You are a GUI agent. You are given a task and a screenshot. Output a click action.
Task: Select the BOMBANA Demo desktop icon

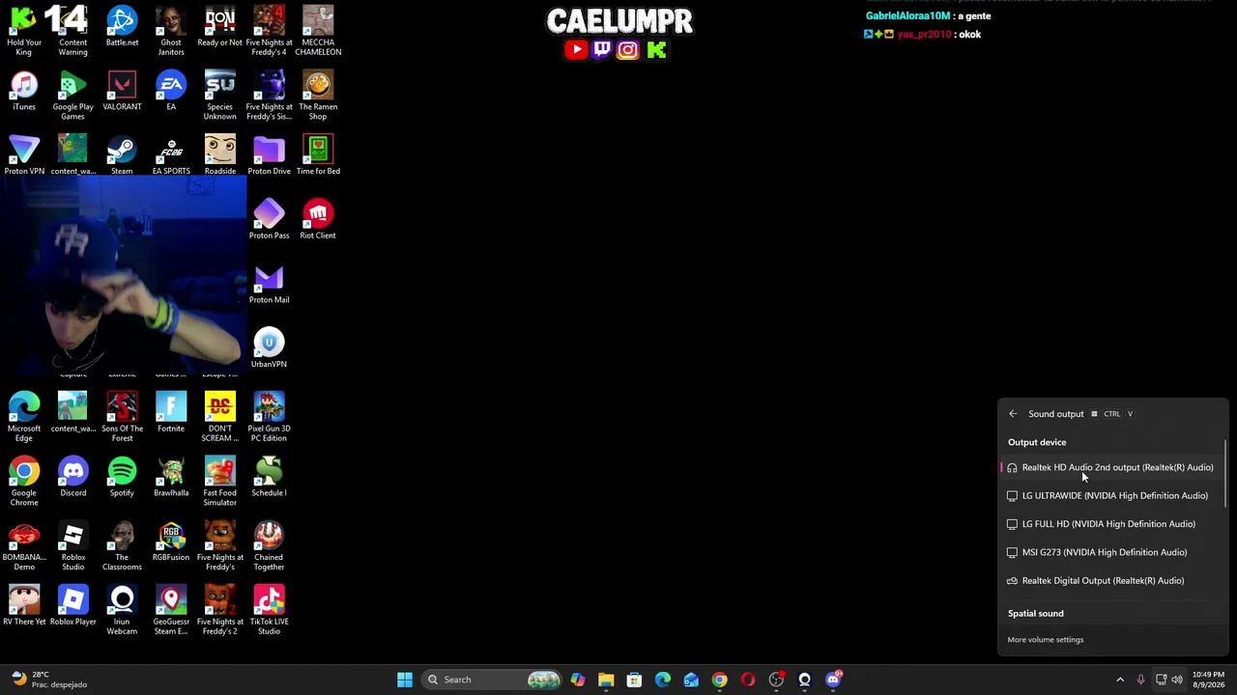24,544
